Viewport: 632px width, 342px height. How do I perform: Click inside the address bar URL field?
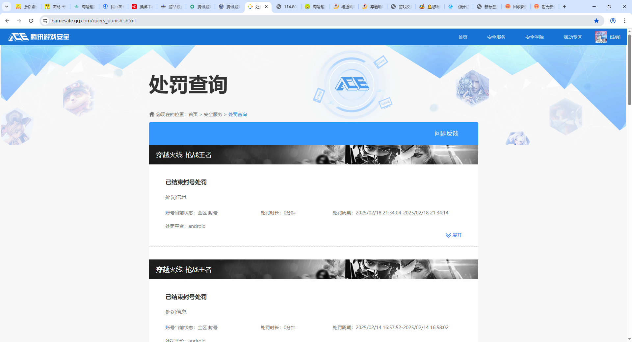coord(132,20)
